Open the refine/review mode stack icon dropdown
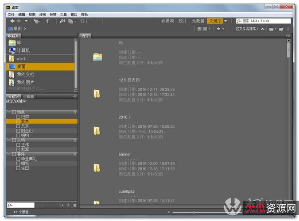 [72, 21]
